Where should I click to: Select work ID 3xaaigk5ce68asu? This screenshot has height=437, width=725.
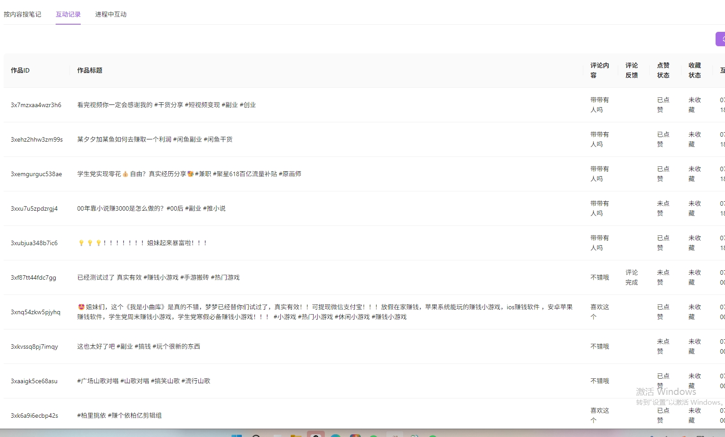[x=34, y=381]
